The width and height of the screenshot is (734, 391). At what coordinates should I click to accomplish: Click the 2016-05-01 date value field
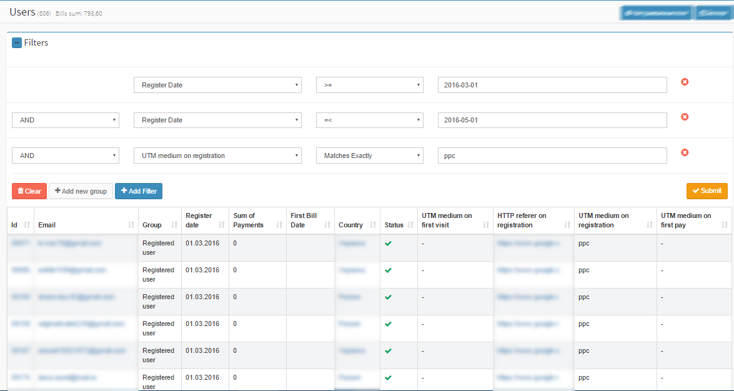tap(552, 121)
